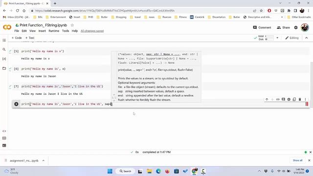Screen dimensions: 313x176
Task: Open the CaneLink bookmark
Action: tap(197, 17)
